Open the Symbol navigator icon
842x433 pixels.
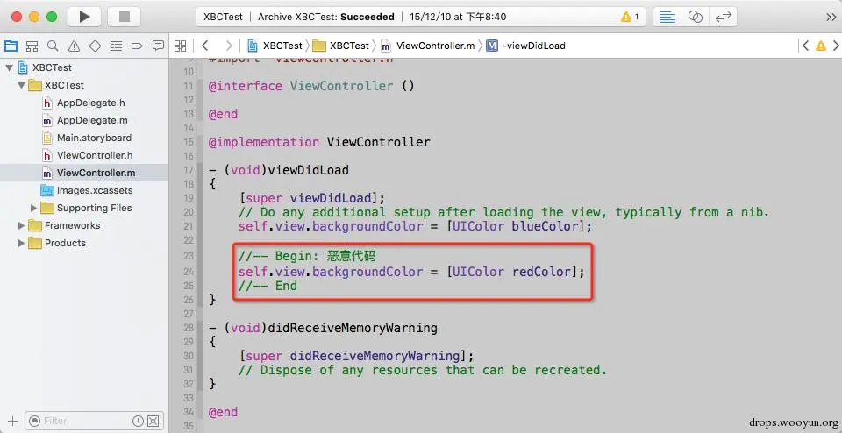click(32, 46)
